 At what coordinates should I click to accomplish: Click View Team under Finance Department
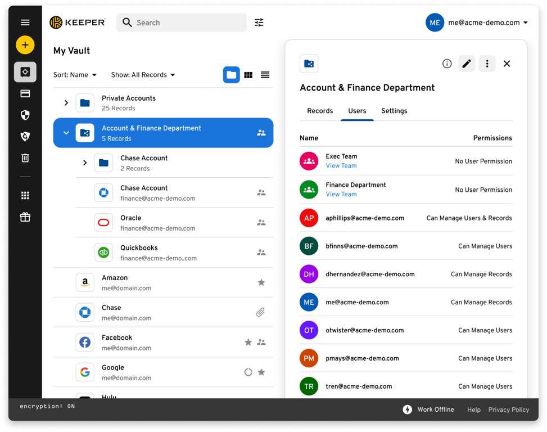pos(341,195)
